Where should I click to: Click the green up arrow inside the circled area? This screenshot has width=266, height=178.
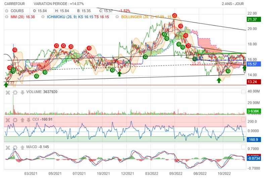120,74
